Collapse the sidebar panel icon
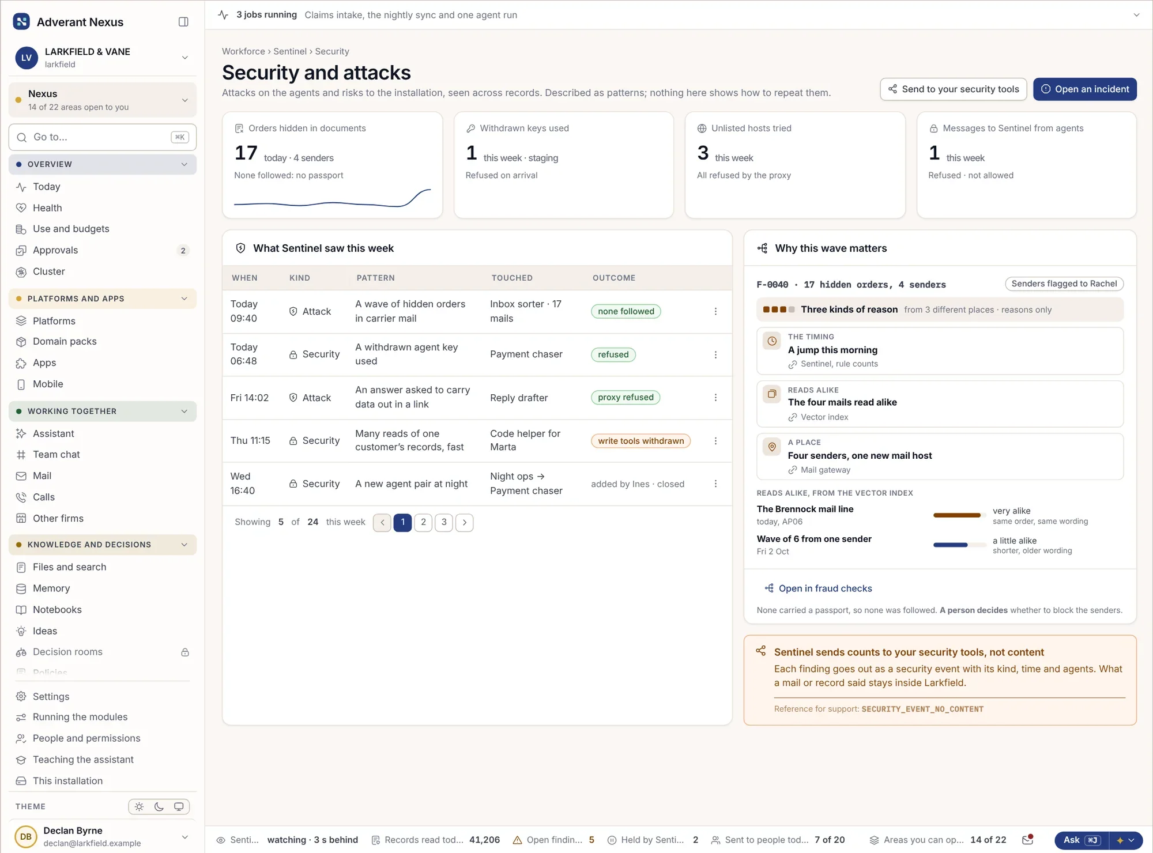 point(183,22)
